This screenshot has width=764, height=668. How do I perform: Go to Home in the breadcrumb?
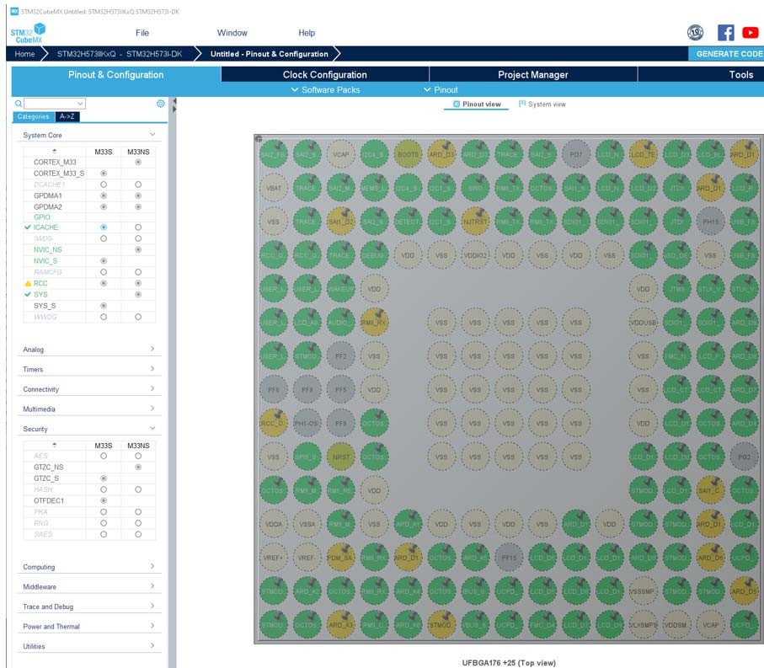point(24,54)
